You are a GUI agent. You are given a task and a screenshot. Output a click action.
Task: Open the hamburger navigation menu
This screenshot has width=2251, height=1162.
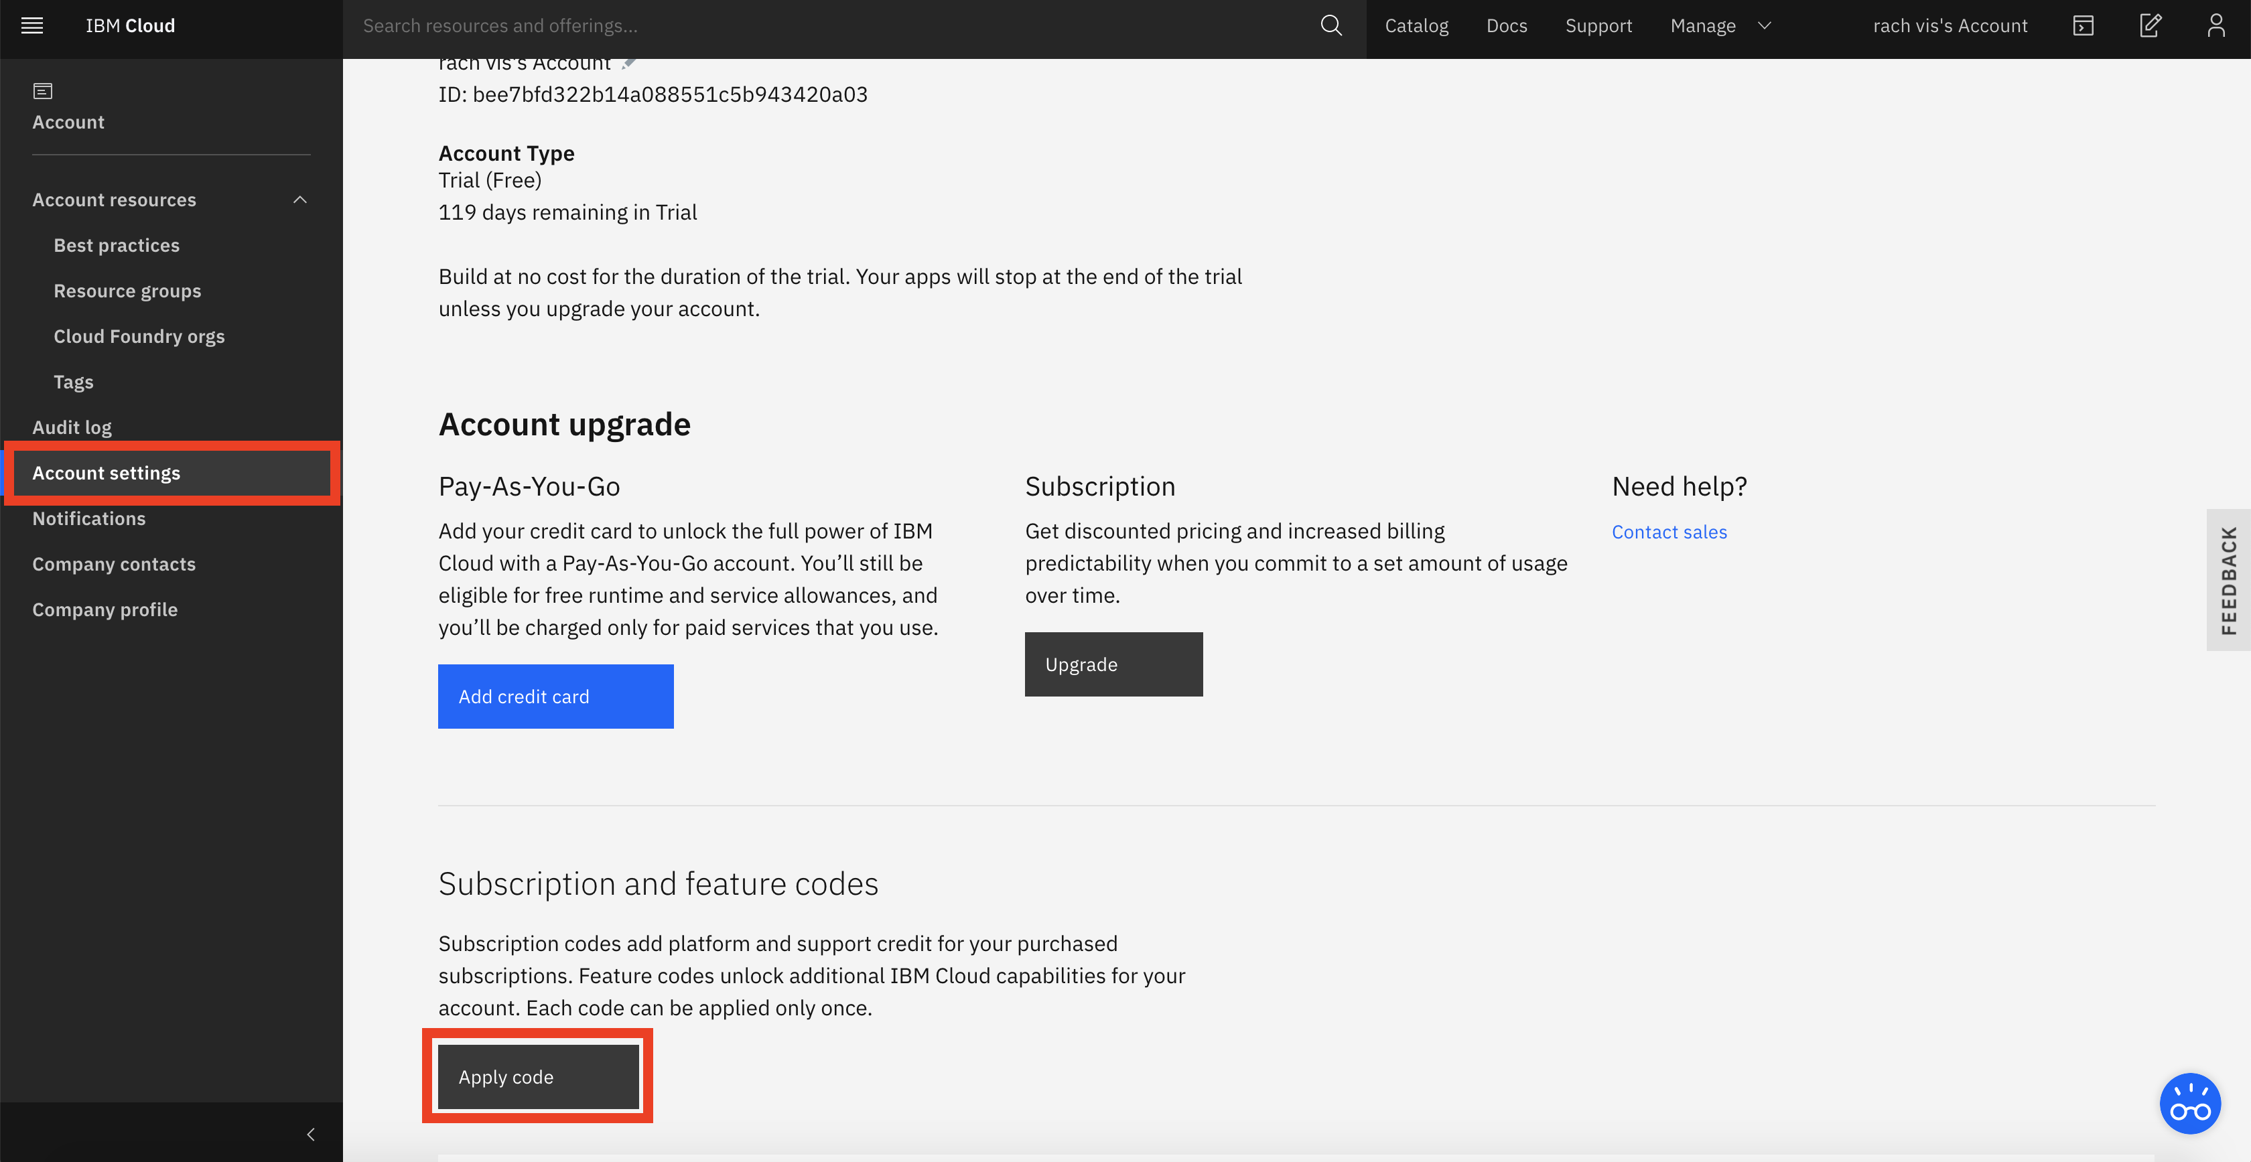pyautogui.click(x=32, y=25)
